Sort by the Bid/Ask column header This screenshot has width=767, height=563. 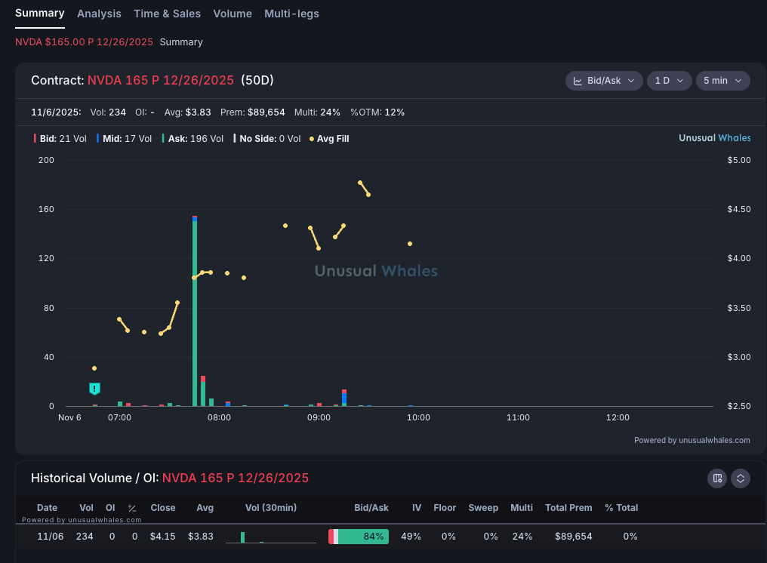(371, 508)
